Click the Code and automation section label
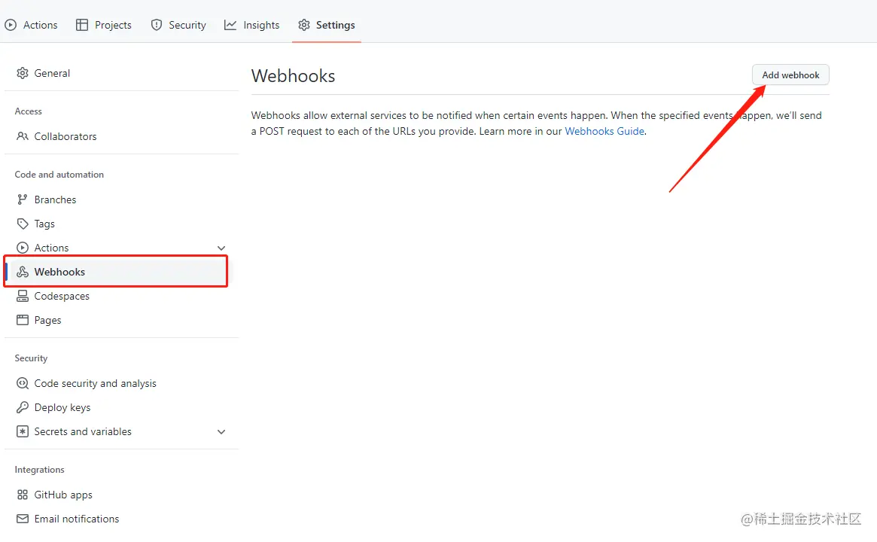The width and height of the screenshot is (877, 542). coord(59,175)
